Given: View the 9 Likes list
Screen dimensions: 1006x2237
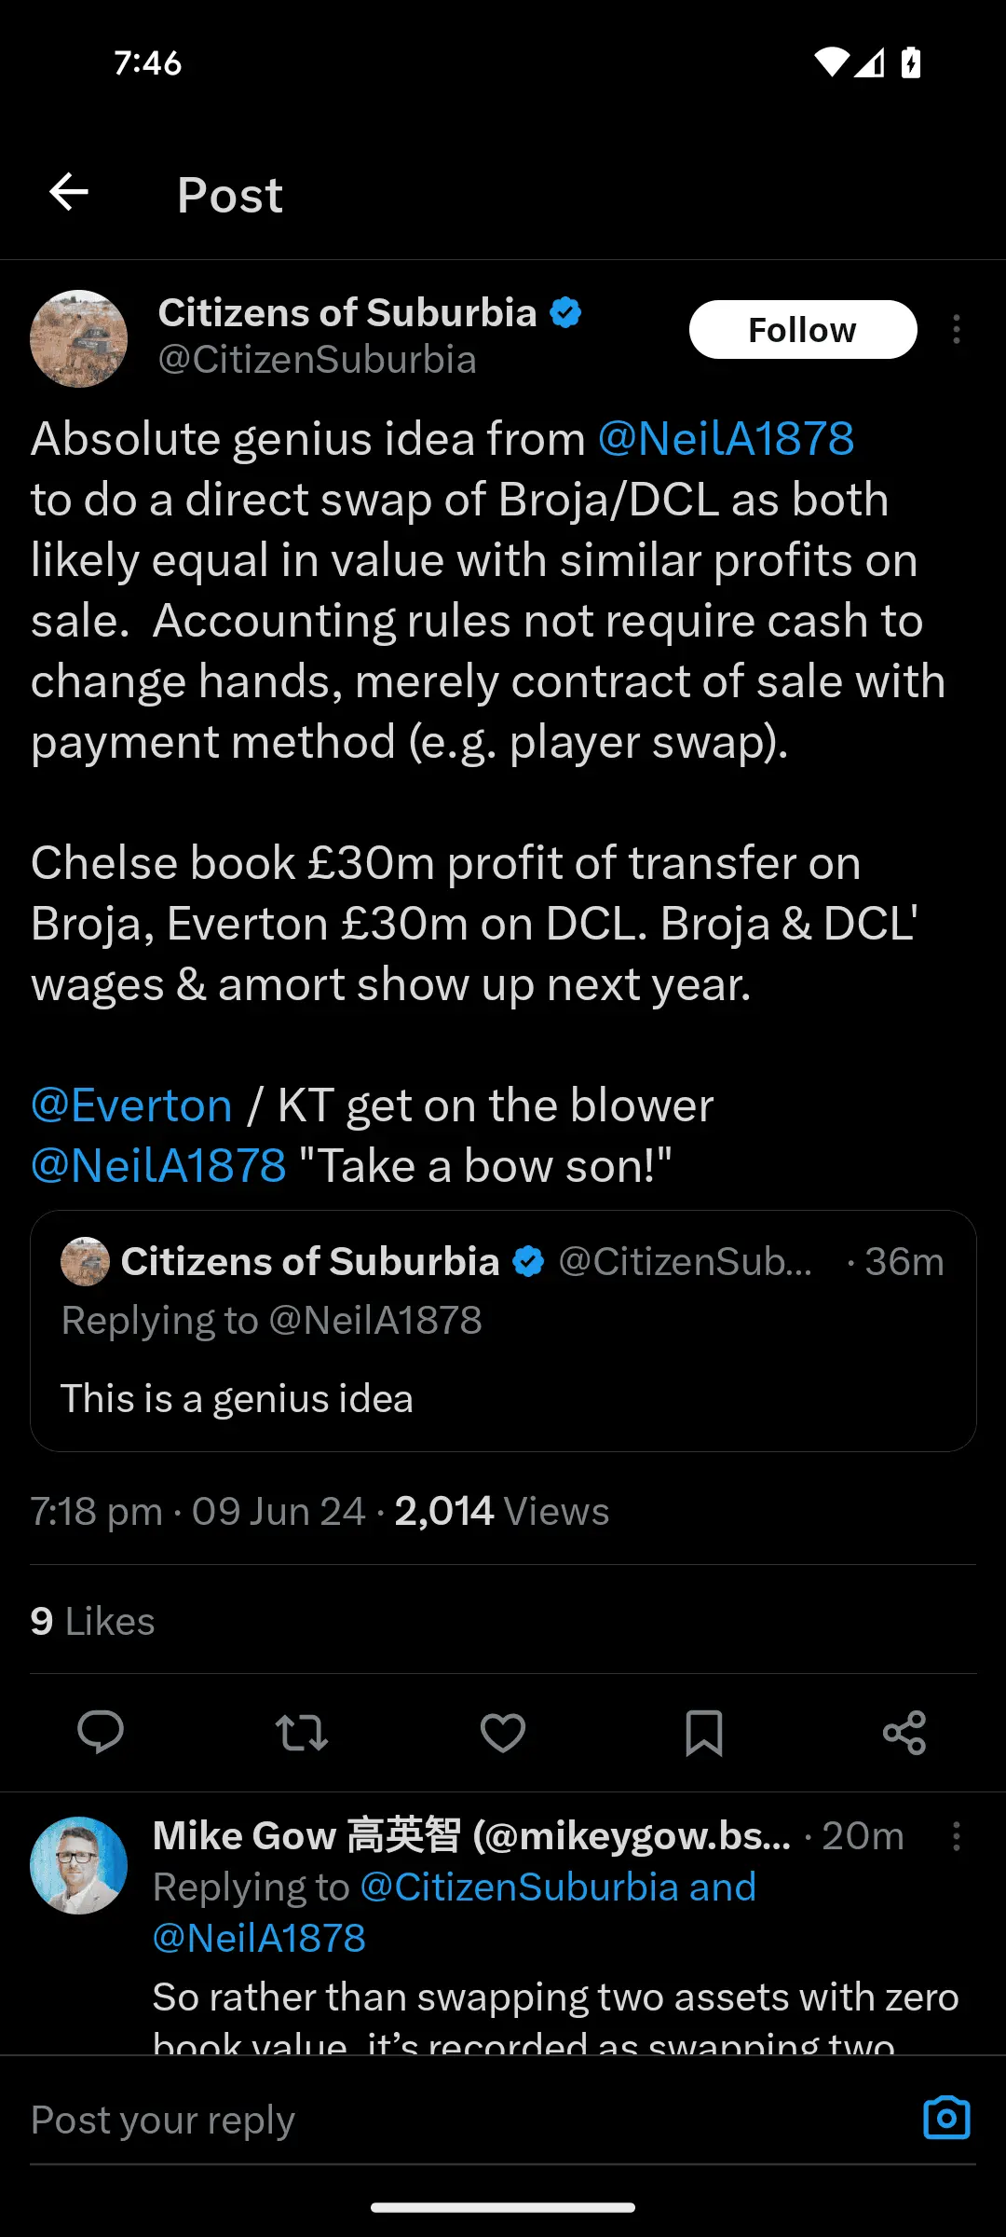Looking at the screenshot, I should pyautogui.click(x=92, y=1622).
